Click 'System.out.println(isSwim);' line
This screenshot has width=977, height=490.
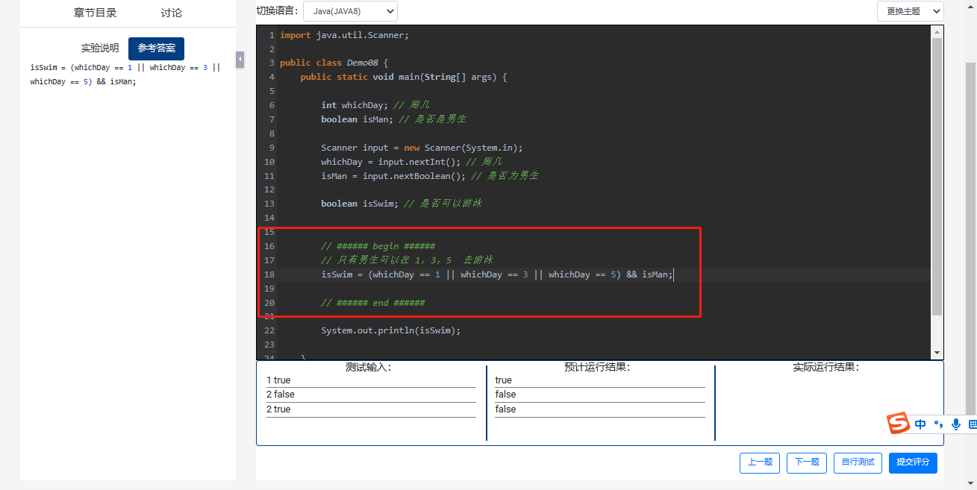point(390,330)
